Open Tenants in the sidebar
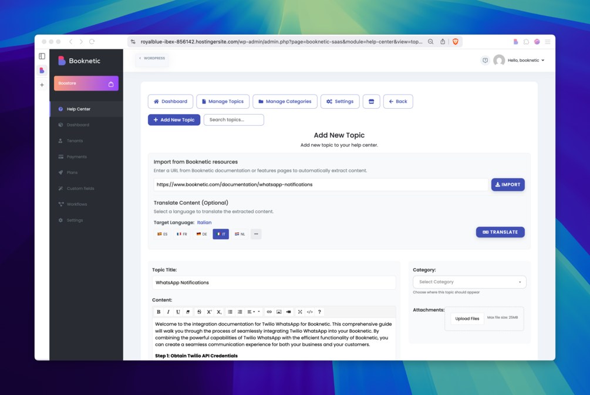The width and height of the screenshot is (590, 395). 86,140
